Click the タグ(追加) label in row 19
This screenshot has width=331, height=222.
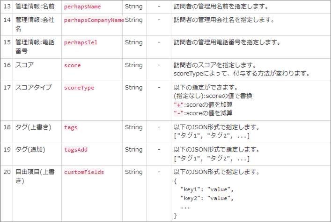tap(30, 149)
